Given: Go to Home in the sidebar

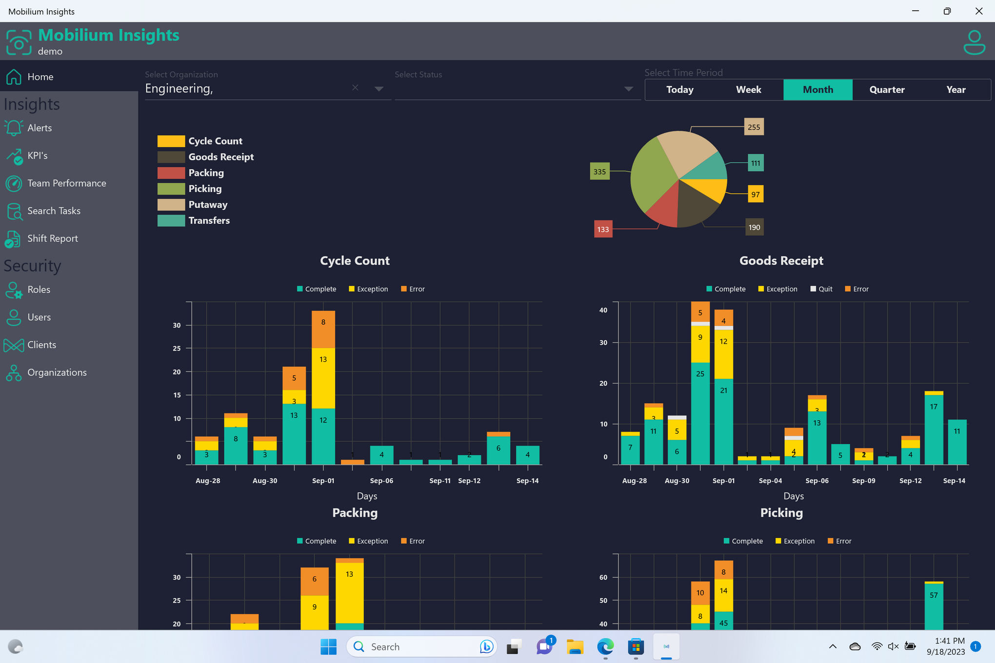Looking at the screenshot, I should [40, 77].
